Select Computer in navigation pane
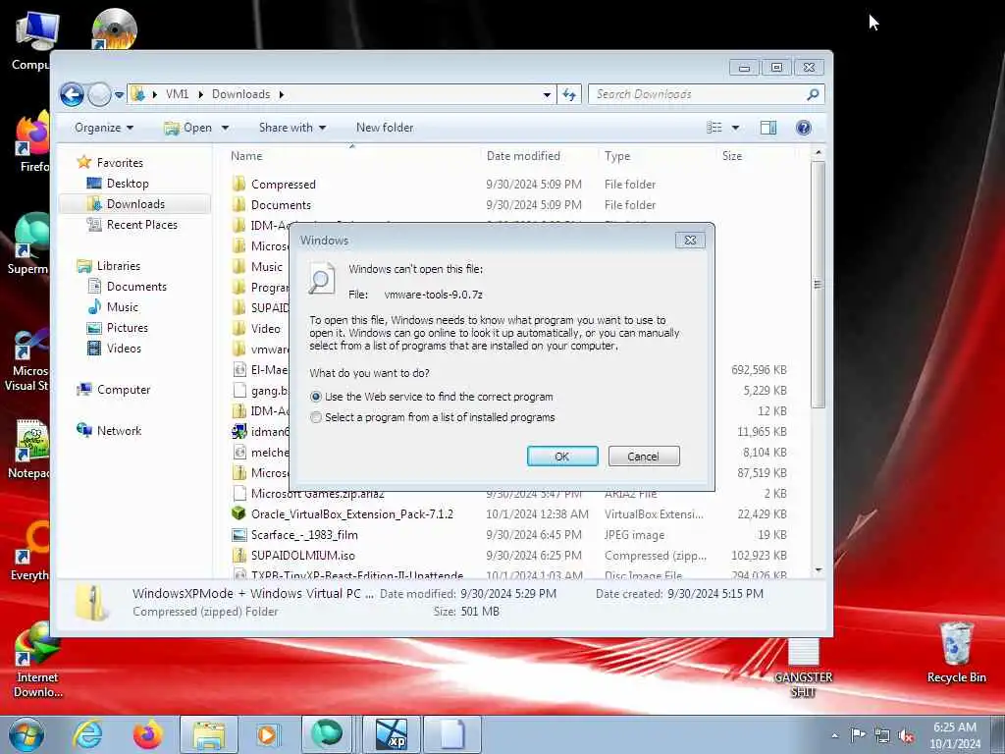Image resolution: width=1005 pixels, height=754 pixels. click(x=123, y=390)
